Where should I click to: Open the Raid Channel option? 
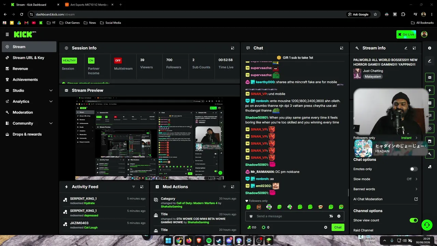(x=363, y=230)
